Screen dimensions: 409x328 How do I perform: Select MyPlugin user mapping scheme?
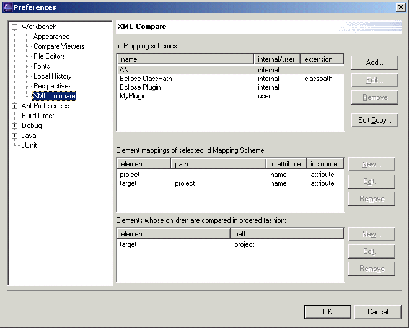(133, 96)
